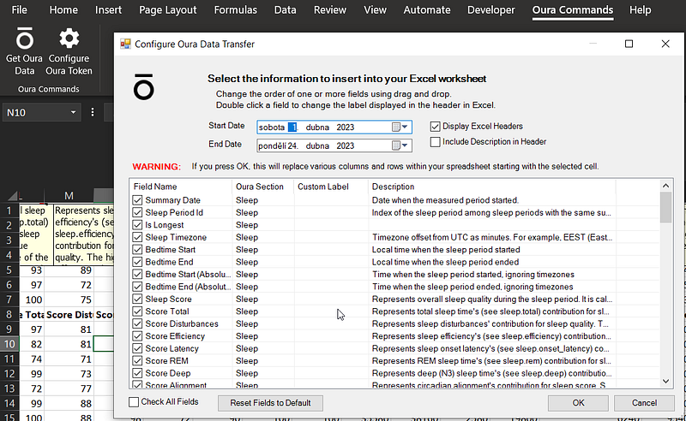This screenshot has height=421, width=686.
Task: Toggle the Sleep Timezone checkbox
Action: 137,237
